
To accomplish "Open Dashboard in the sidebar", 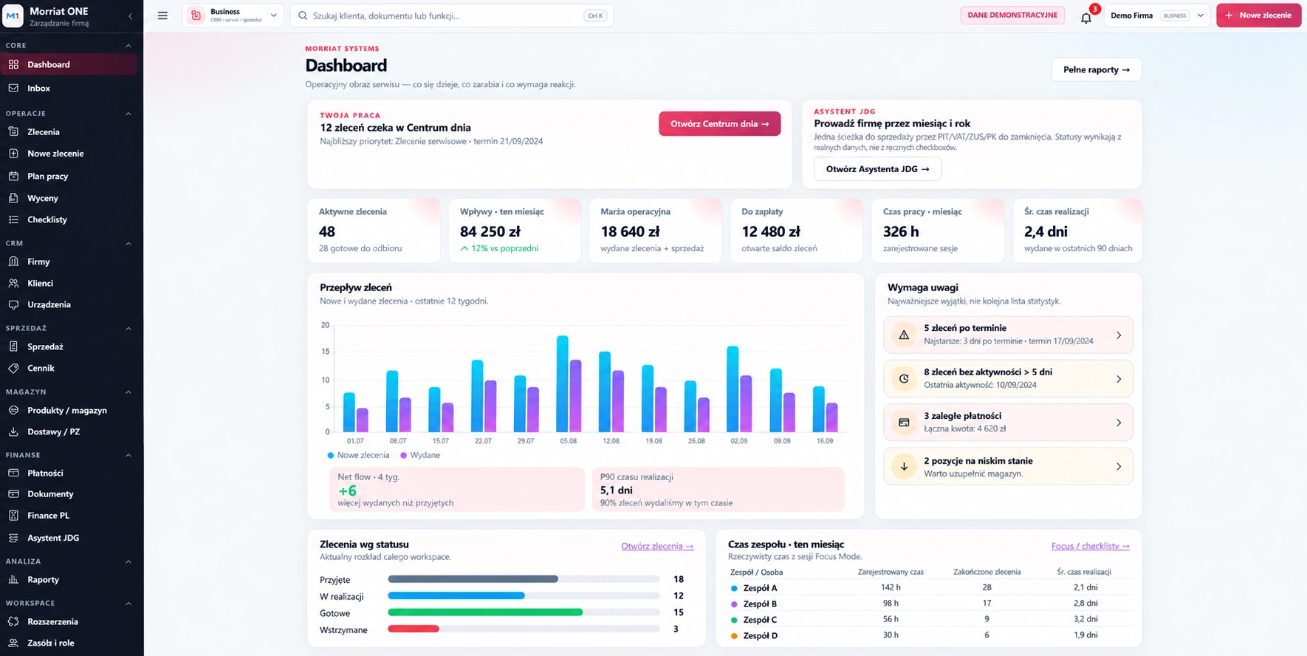I will pos(69,64).
